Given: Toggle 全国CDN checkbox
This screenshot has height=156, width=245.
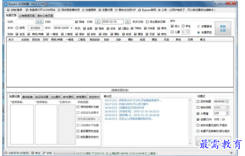Looking at the screenshot, I should coord(198,119).
